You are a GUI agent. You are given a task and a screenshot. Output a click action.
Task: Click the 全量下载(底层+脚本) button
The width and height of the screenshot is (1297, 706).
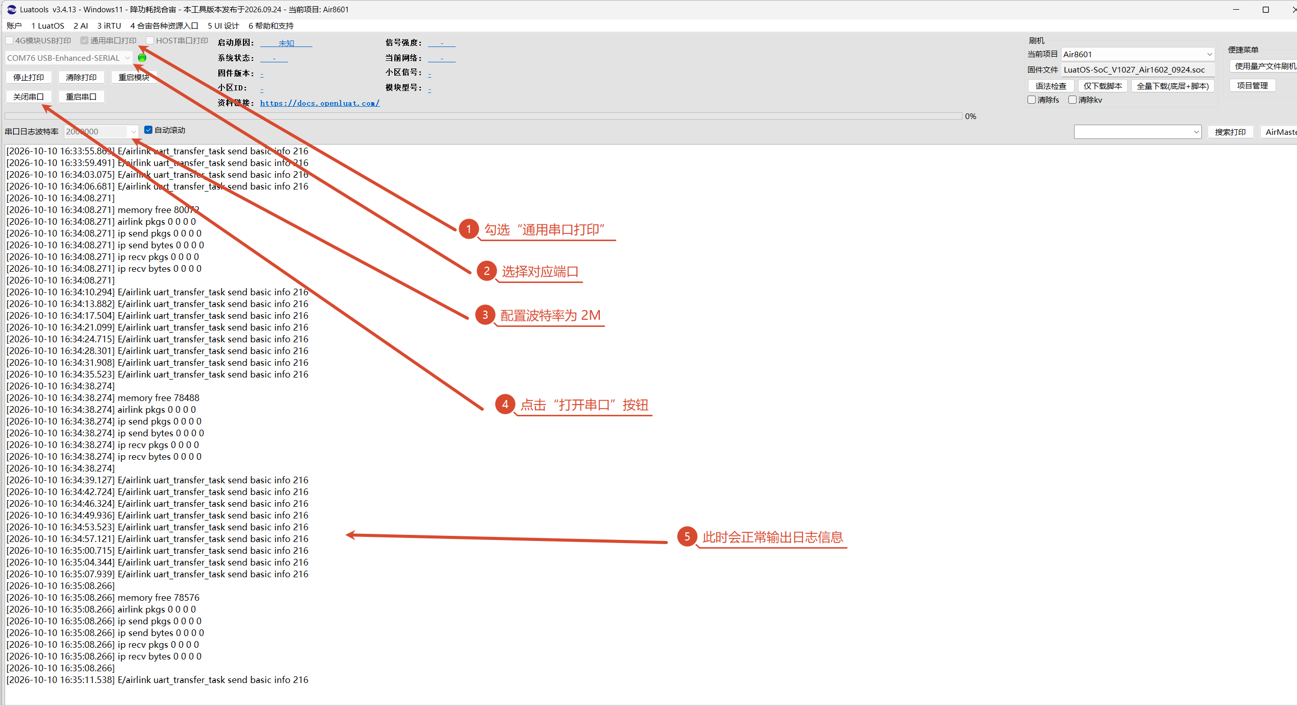point(1173,86)
